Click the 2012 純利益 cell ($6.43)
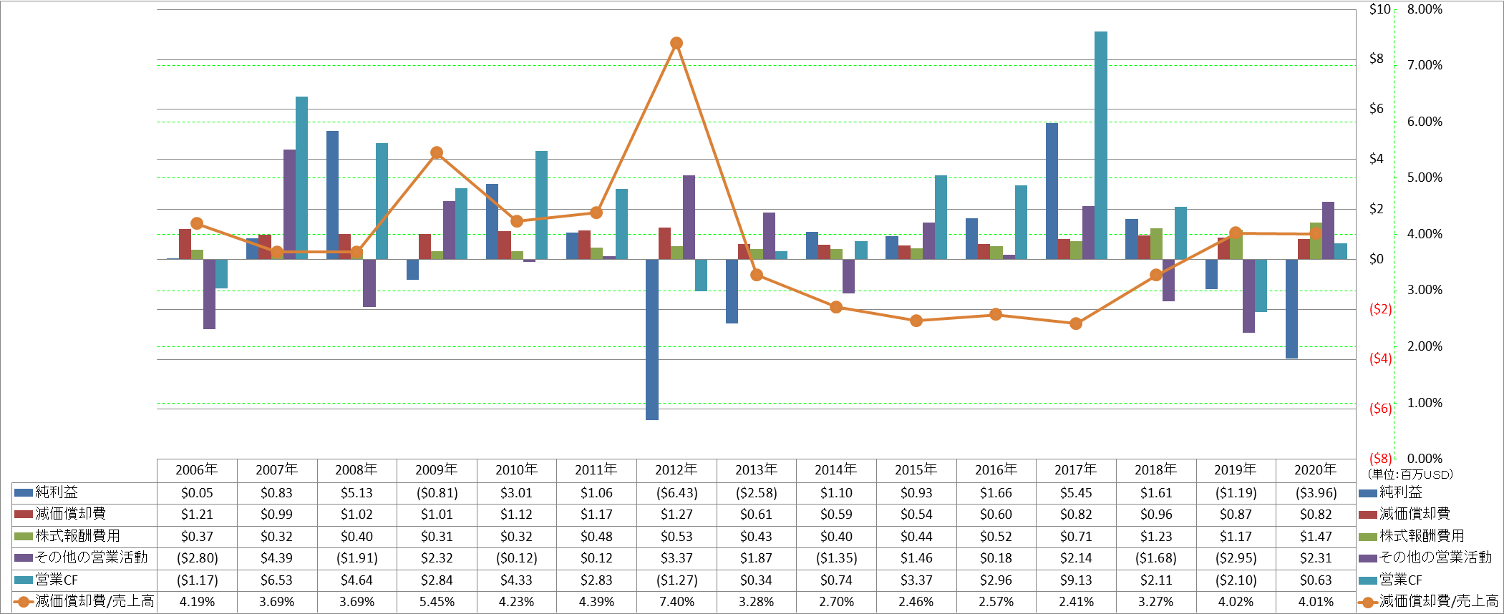The height and width of the screenshot is (614, 1504). 676,493
